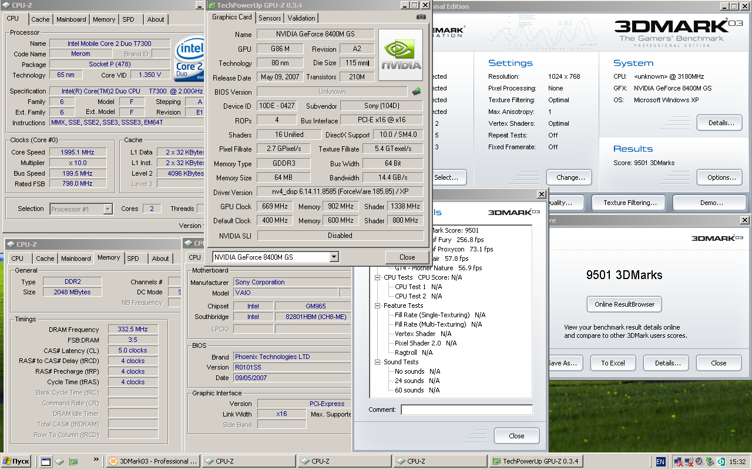
Task: Click the Close button in GPU-Z
Action: pos(407,257)
